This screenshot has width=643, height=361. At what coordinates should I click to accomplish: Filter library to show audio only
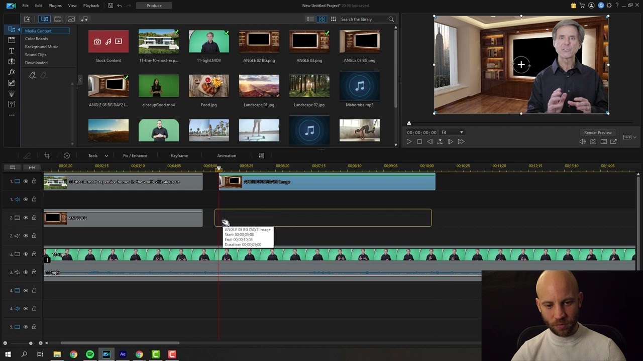(84, 19)
